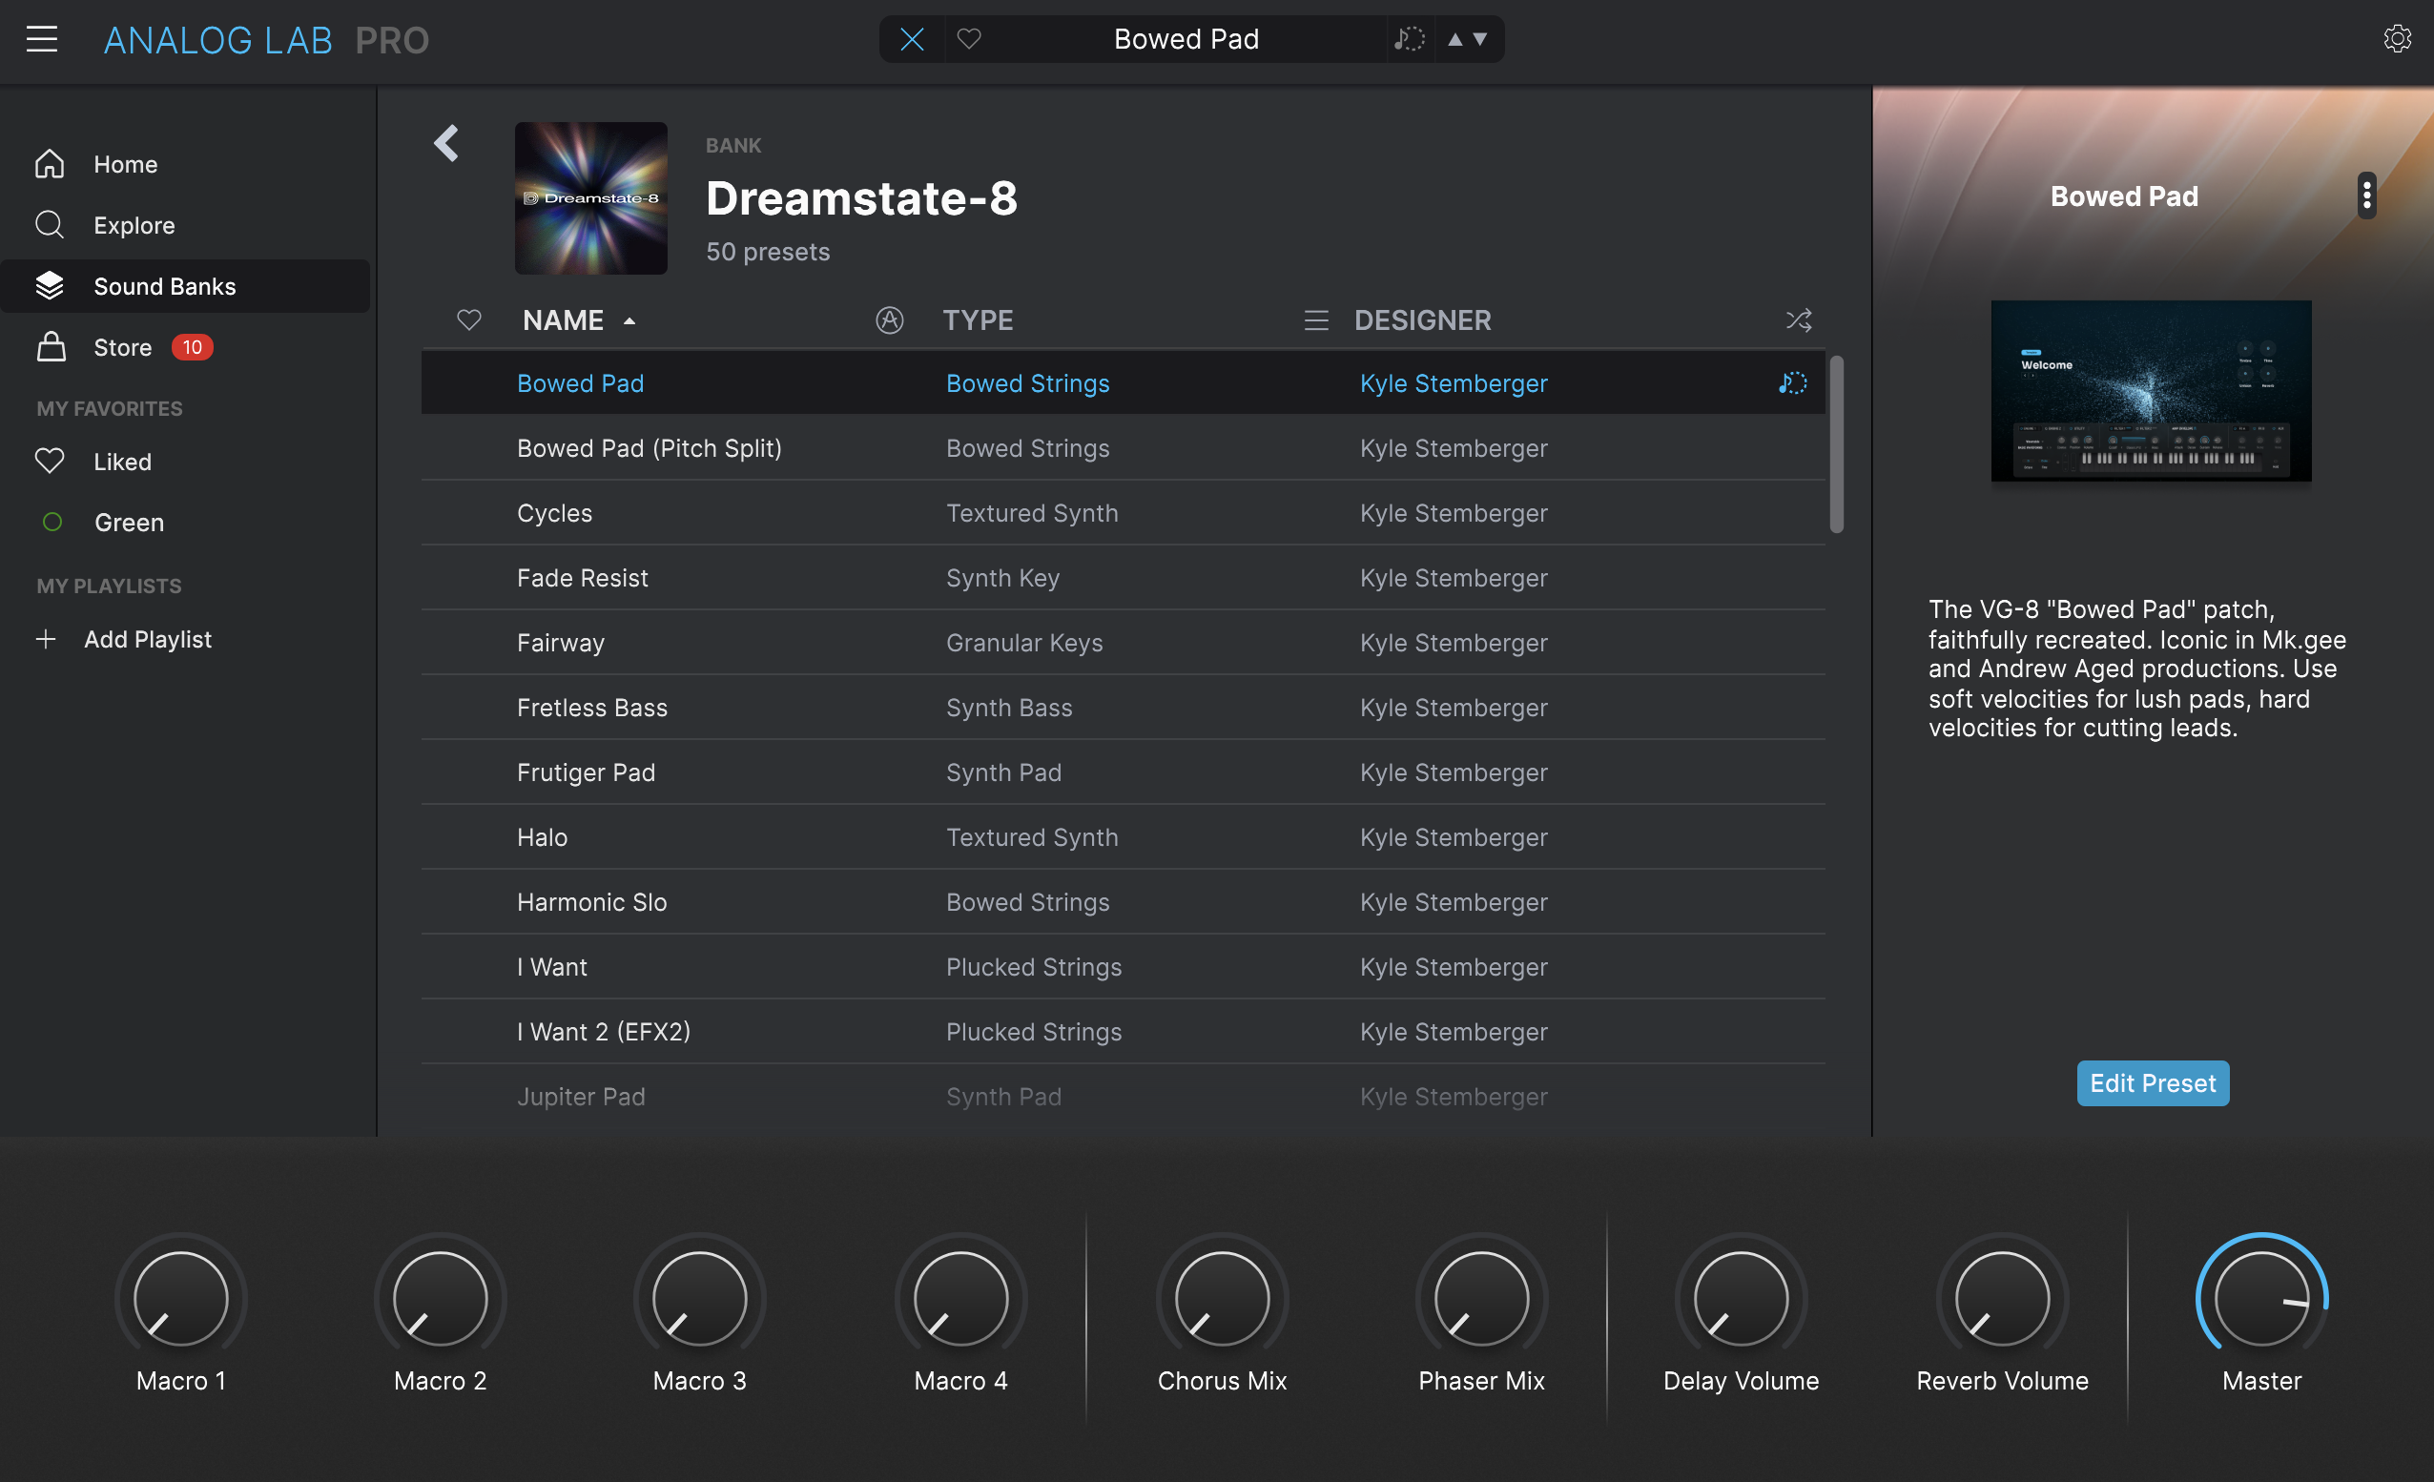The image size is (2434, 1482).
Task: Go back with the left chevron arrow
Action: coord(446,143)
